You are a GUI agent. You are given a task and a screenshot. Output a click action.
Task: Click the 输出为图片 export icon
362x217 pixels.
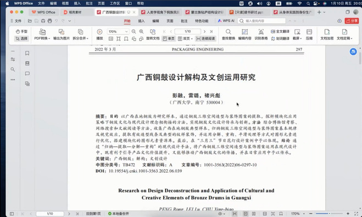(x=62, y=35)
